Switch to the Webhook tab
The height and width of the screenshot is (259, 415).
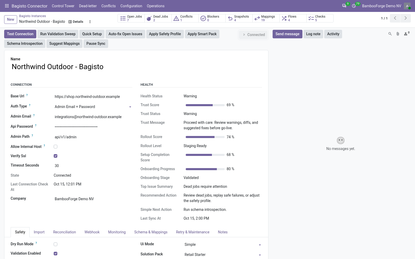tap(92, 232)
